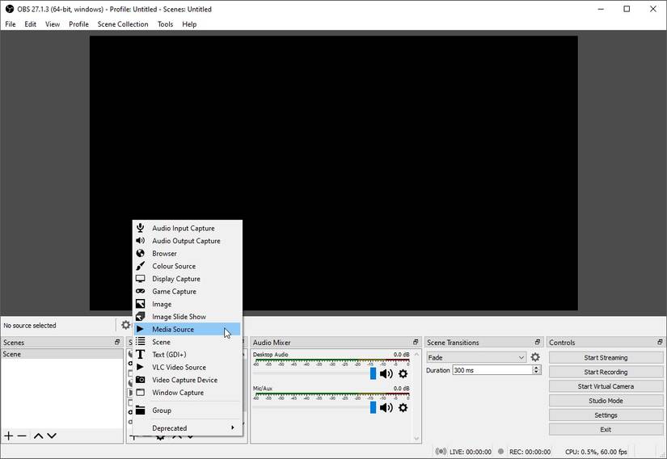Move the scene down with arrow icon
This screenshot has height=459, width=667.
coord(52,436)
